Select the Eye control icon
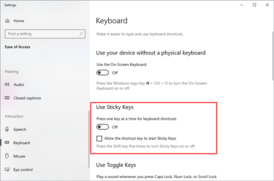 7,170
